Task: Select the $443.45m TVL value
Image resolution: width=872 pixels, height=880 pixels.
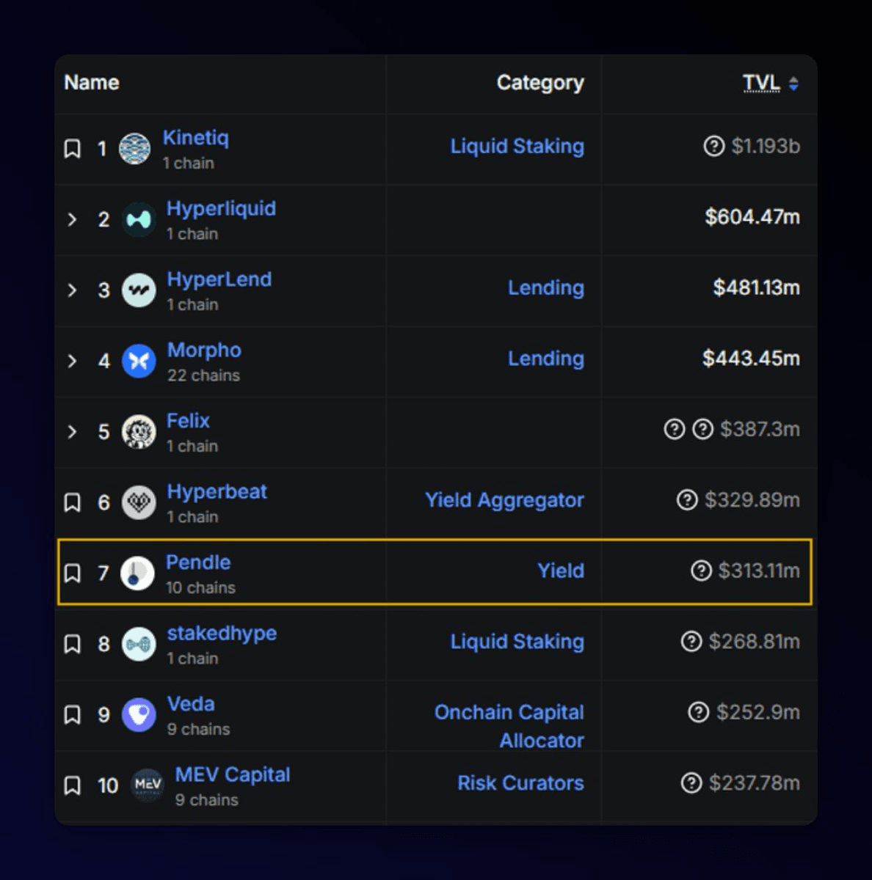Action: click(x=751, y=359)
